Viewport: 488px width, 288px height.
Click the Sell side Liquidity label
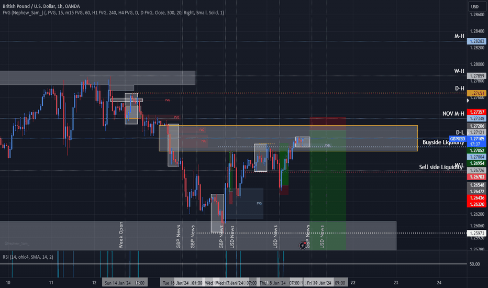point(441,167)
